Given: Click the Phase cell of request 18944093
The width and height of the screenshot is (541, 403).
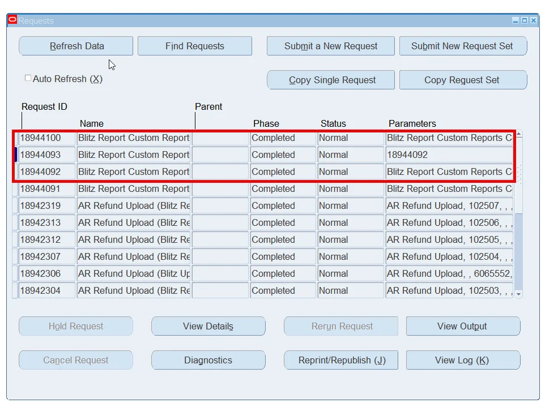Looking at the screenshot, I should point(283,155).
